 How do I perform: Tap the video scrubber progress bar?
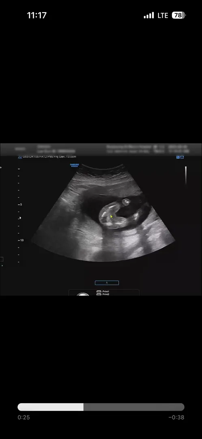point(101,407)
